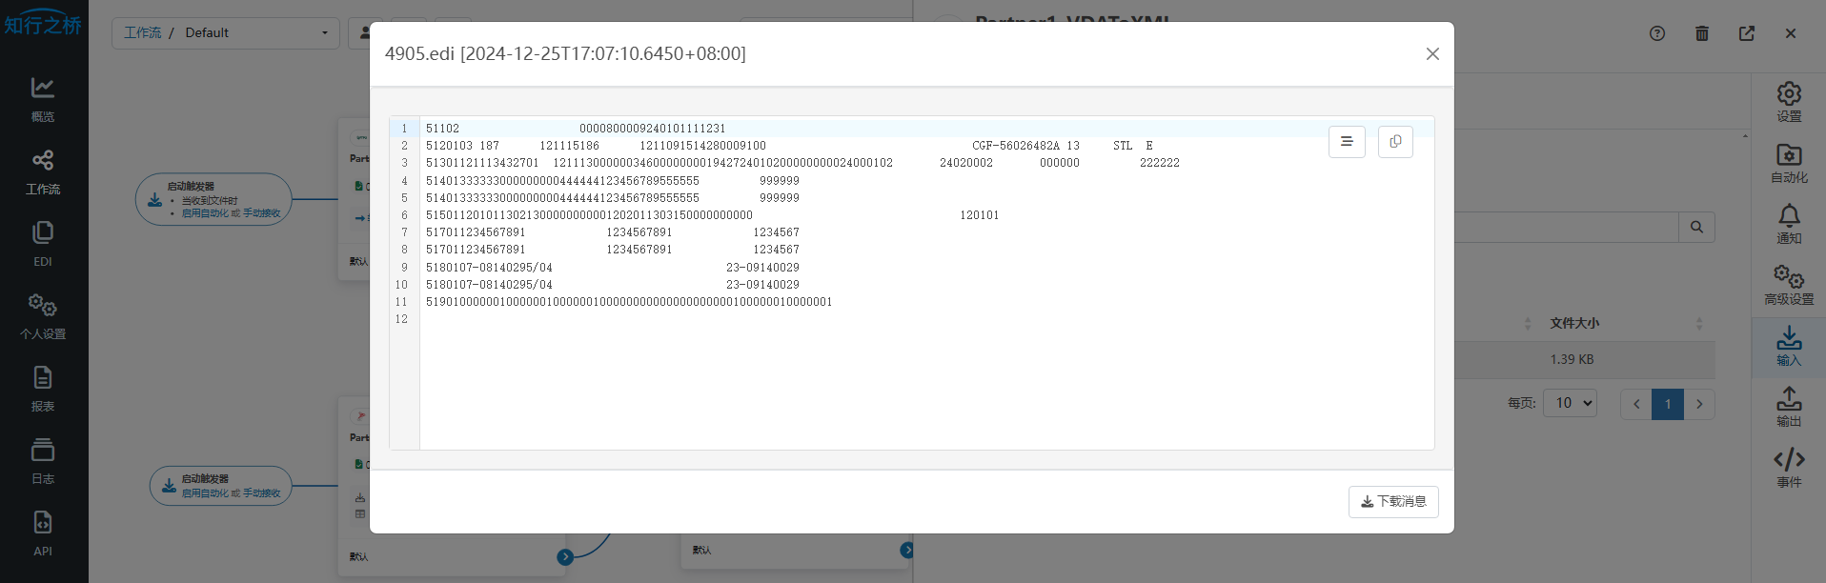Image resolution: width=1826 pixels, height=583 pixels.
Task: Click the help question mark icon
Action: 1657,33
